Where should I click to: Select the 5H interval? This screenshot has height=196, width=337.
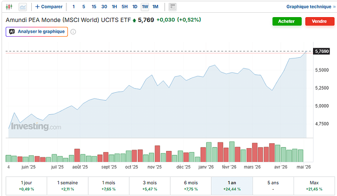point(125,7)
